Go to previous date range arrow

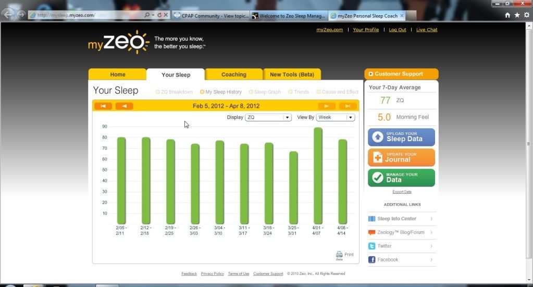(125, 106)
